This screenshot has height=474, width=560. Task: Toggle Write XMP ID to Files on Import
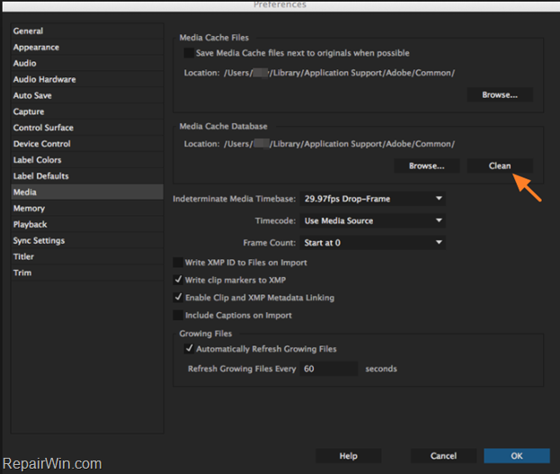[x=178, y=263]
